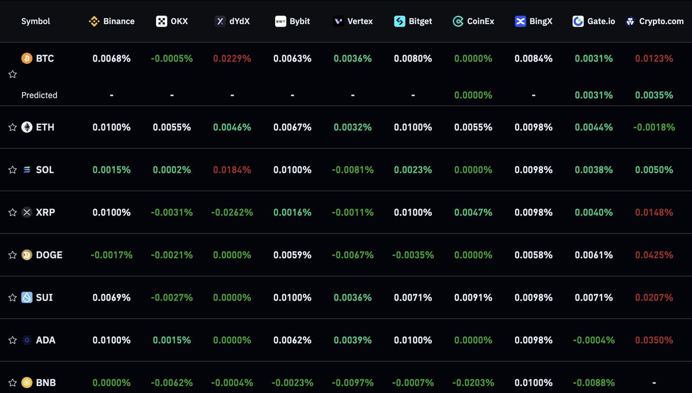The width and height of the screenshot is (692, 393).
Task: Click the Predicted label under BTC
Action: pos(39,95)
